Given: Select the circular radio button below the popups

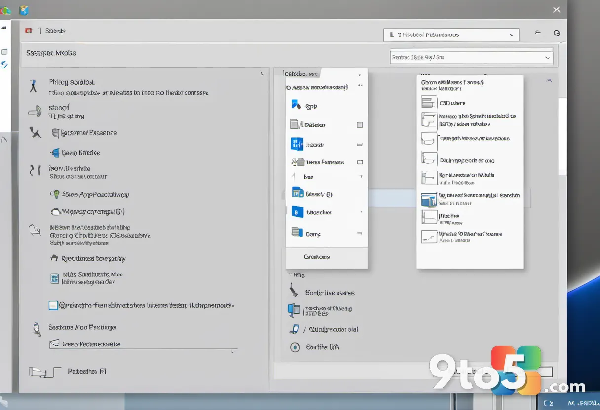Looking at the screenshot, I should pyautogui.click(x=295, y=347).
